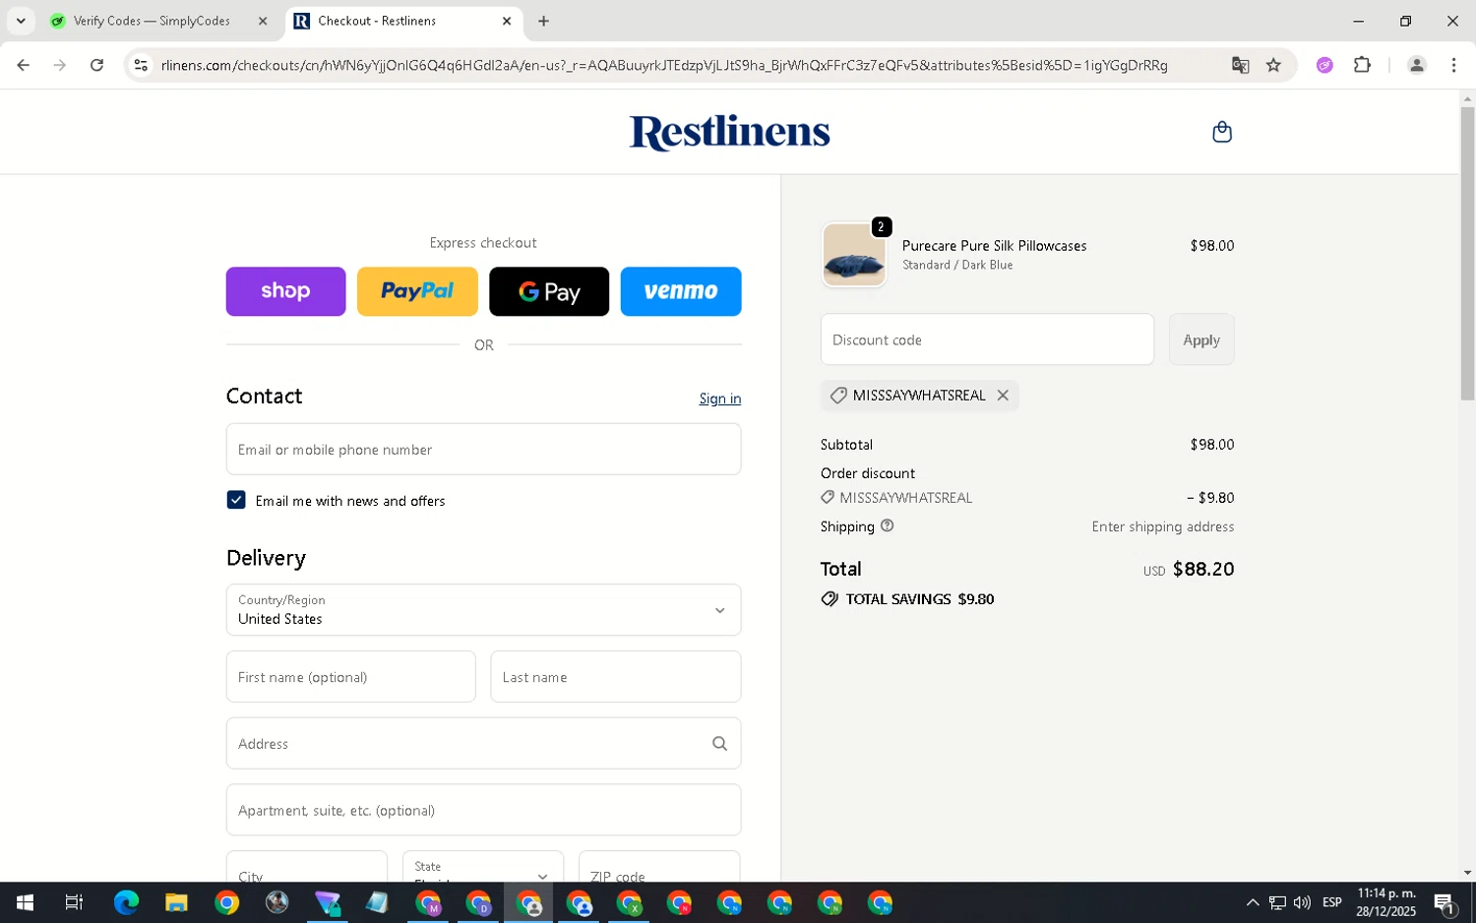
Task: Click the address search magnifier icon
Action: pos(719,744)
